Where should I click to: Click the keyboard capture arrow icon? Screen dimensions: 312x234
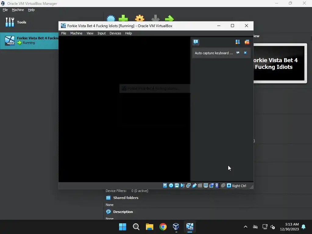229,186
